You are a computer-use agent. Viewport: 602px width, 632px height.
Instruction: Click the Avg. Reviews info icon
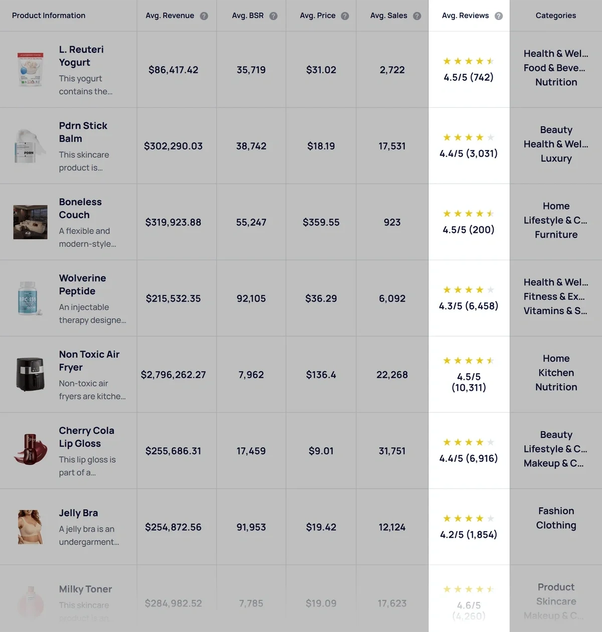point(499,16)
